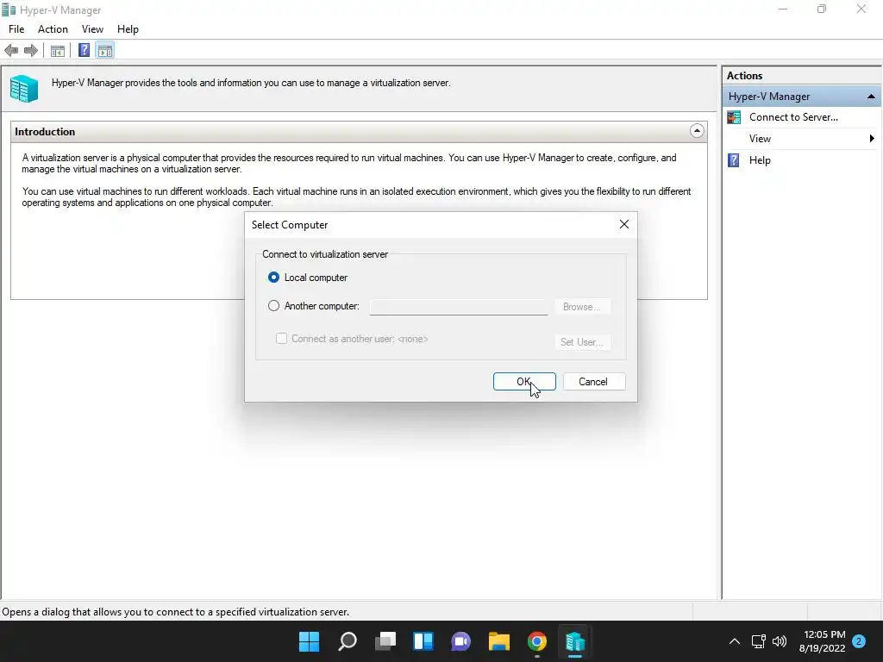Click the Hyper-V Manager taskbar icon
883x662 pixels.
tap(575, 641)
